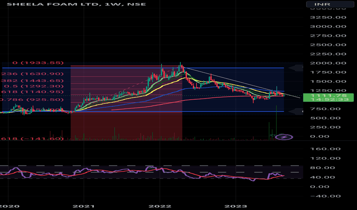Click the 2750.00 price axis label
Image resolution: width=357 pixels, height=210 pixels.
click(328, 36)
